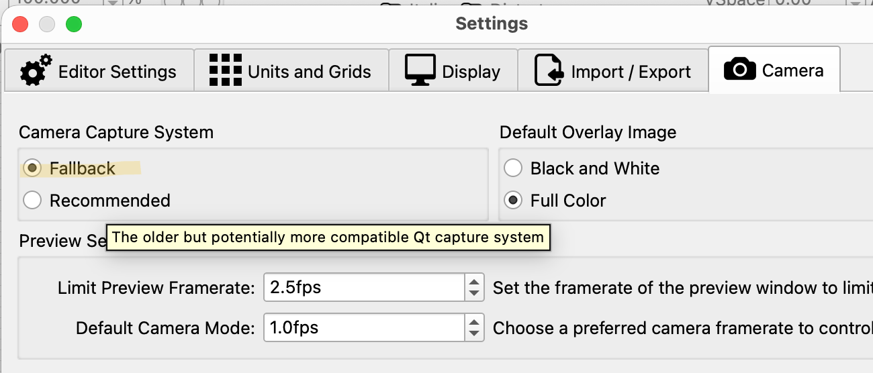Image resolution: width=873 pixels, height=373 pixels.
Task: Raise Default Camera Mode using the up arrow
Action: (x=474, y=322)
